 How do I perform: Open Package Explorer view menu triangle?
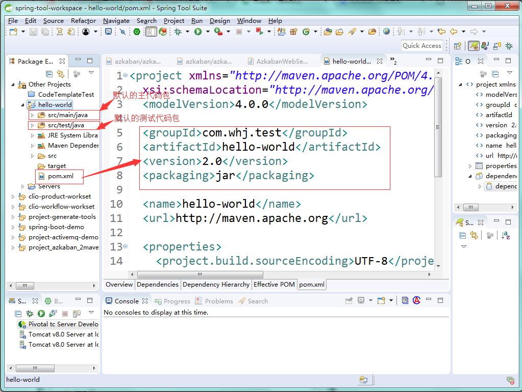click(x=91, y=72)
